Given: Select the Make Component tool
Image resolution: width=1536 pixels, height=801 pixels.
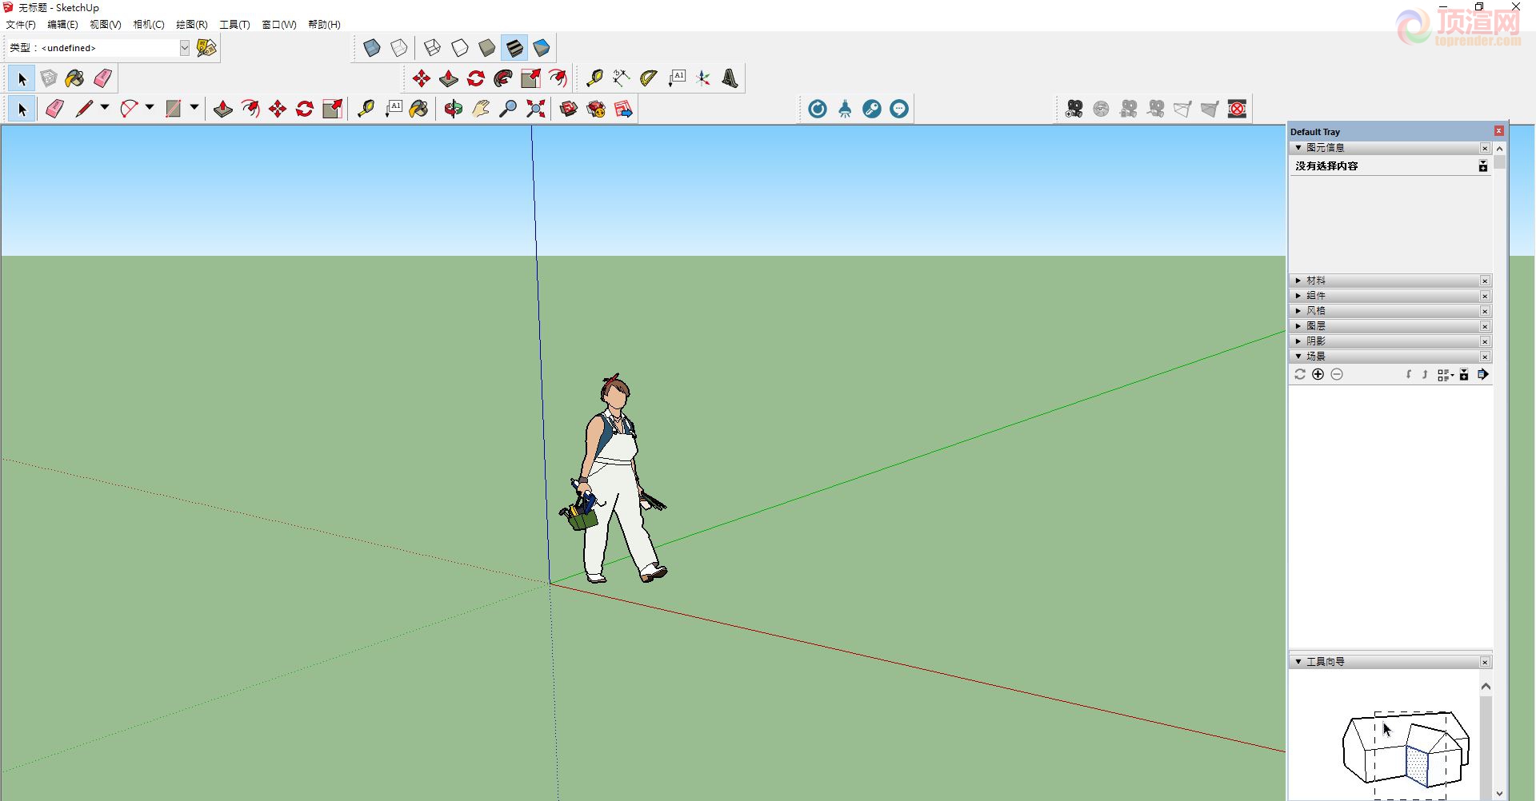Looking at the screenshot, I should (49, 78).
